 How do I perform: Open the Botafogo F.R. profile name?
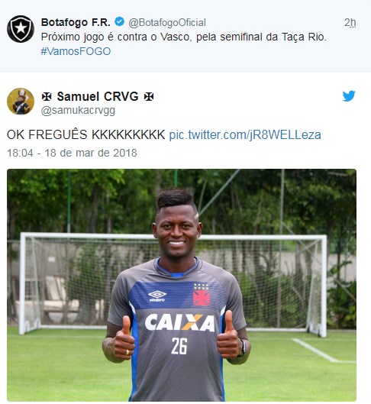(x=76, y=22)
